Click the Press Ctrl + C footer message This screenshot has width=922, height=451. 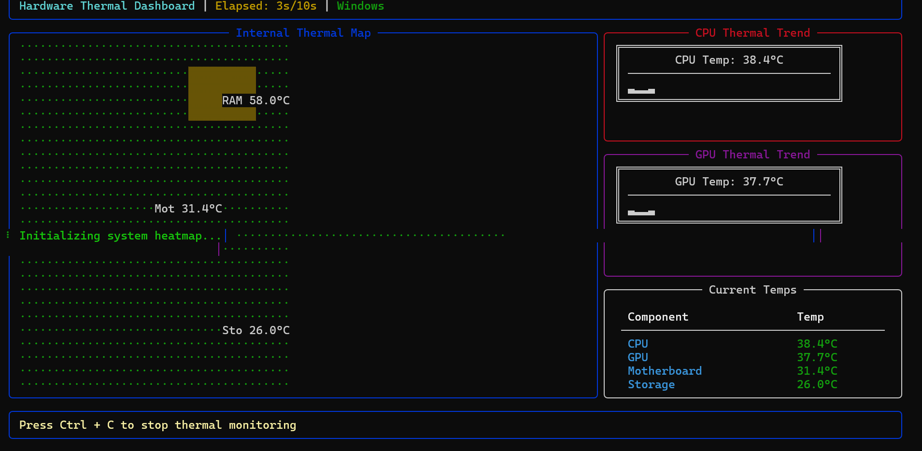tap(157, 425)
